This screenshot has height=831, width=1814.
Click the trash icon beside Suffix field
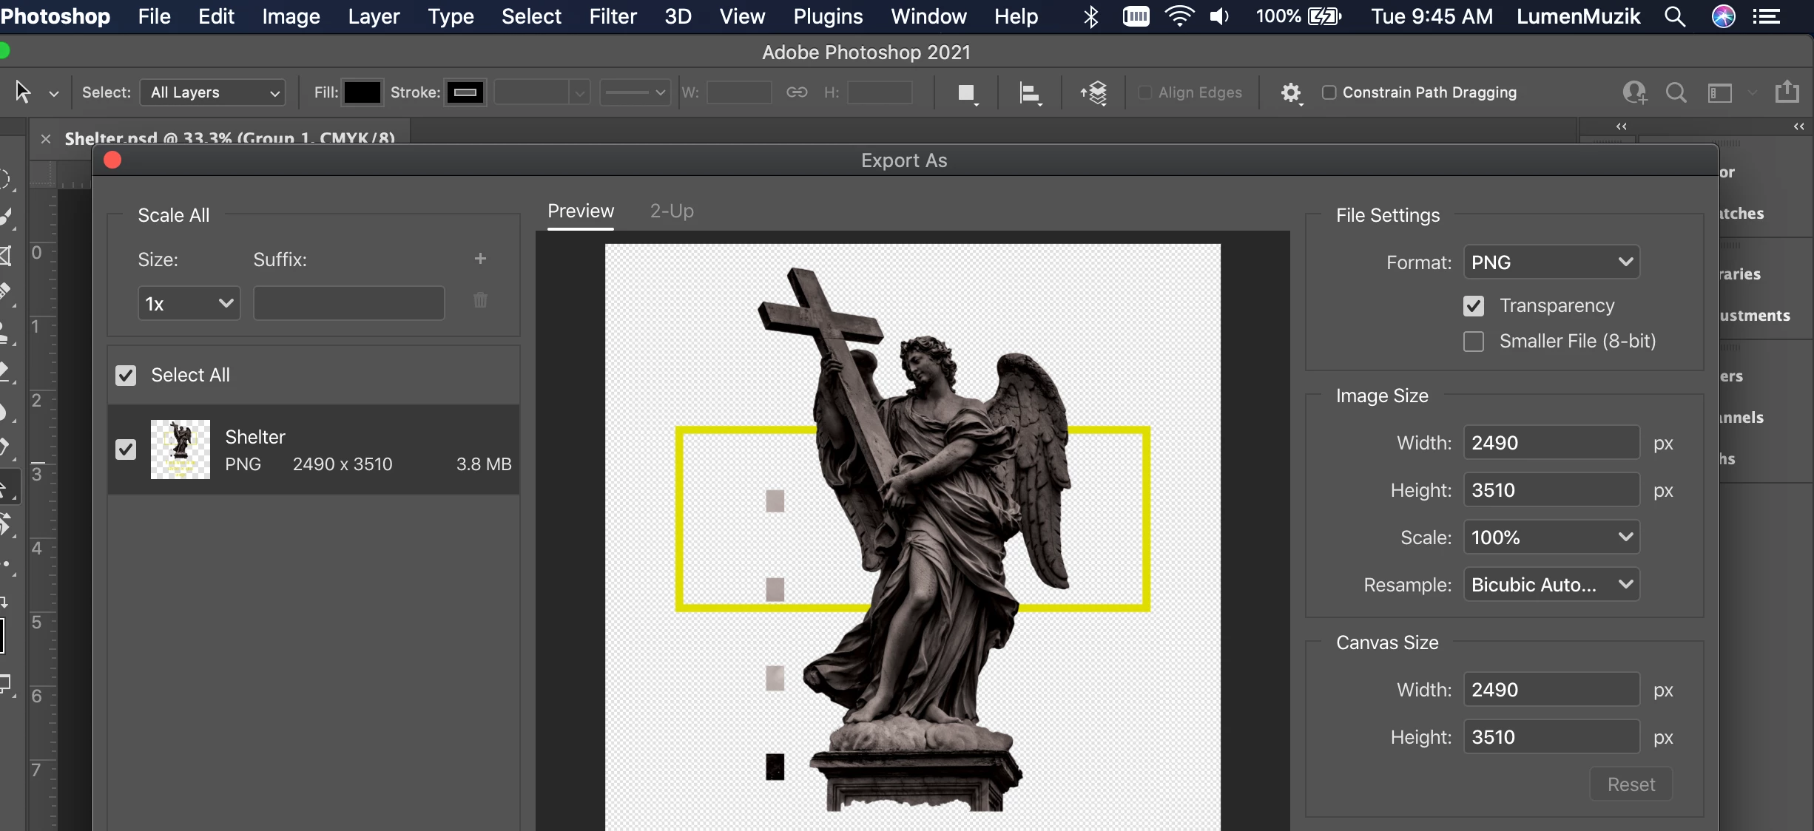[x=480, y=300]
